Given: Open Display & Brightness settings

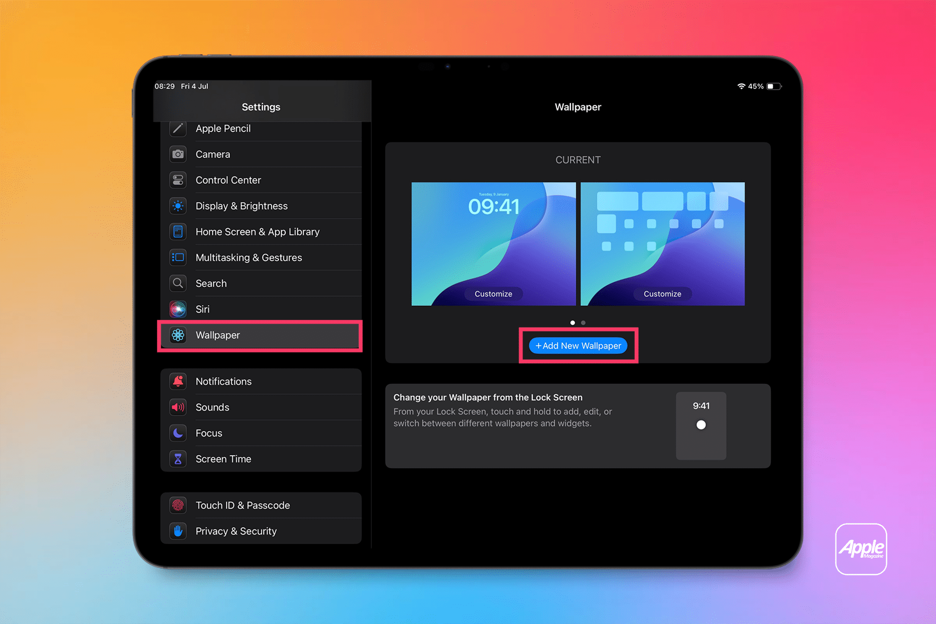Looking at the screenshot, I should click(261, 206).
